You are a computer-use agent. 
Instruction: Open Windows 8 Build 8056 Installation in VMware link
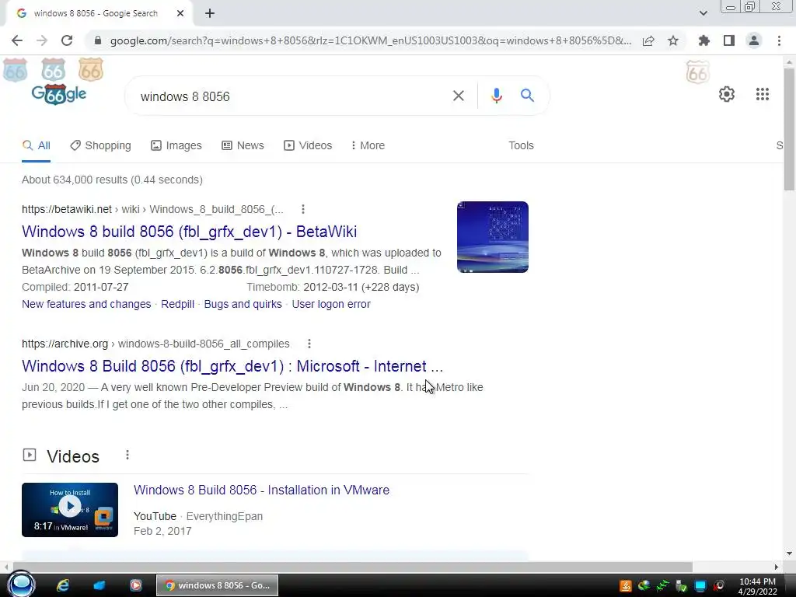pos(261,490)
